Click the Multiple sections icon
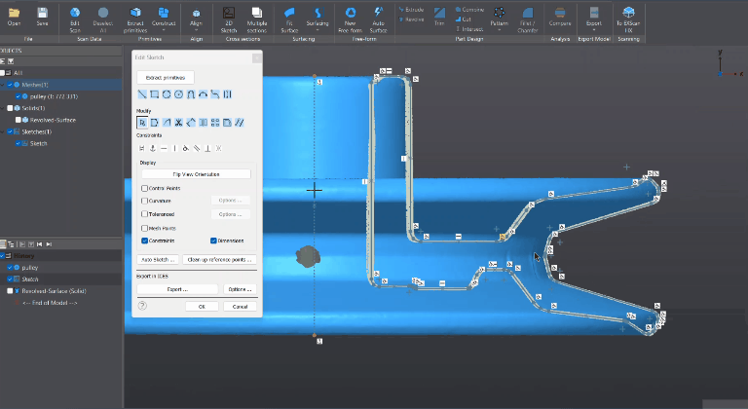Image resolution: width=748 pixels, height=409 pixels. click(x=257, y=15)
